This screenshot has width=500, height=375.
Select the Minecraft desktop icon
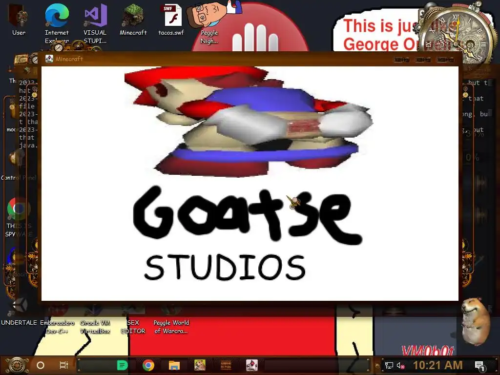(x=133, y=20)
